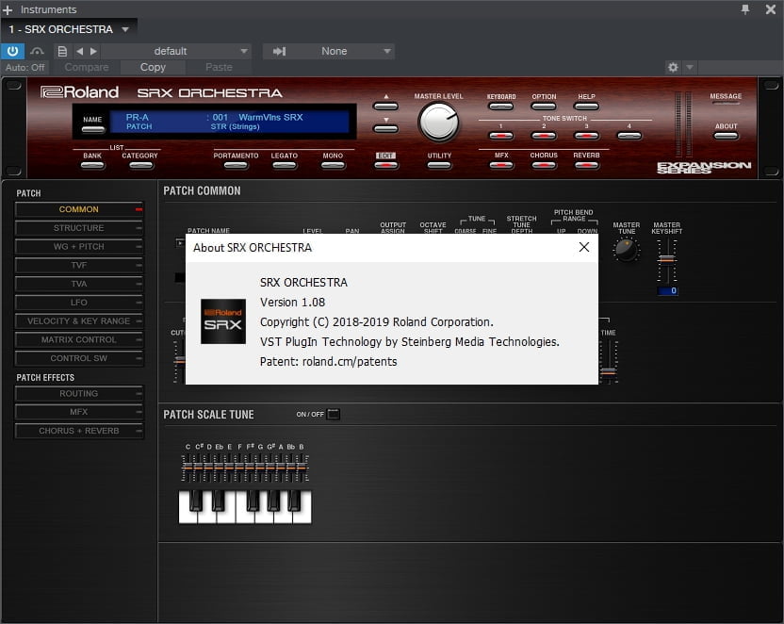
Task: Select the TVF tab
Action: click(79, 265)
